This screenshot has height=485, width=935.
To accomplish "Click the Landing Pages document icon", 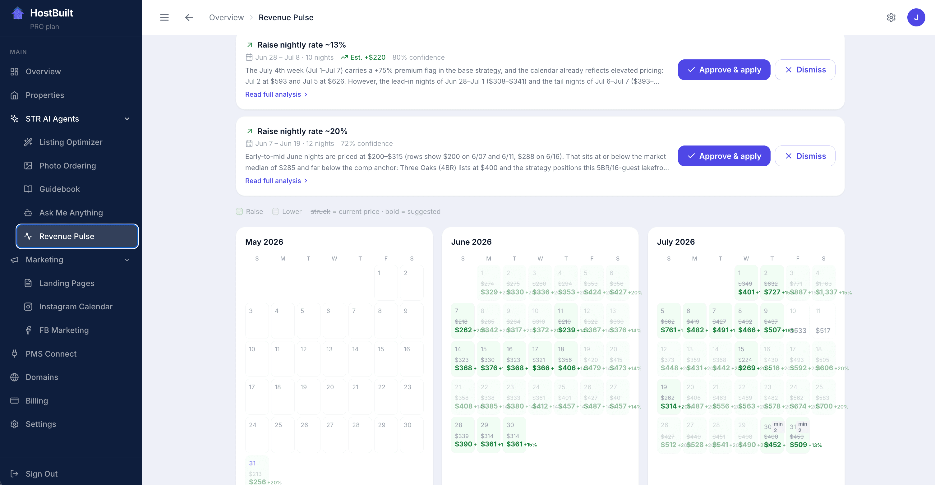I will [x=28, y=283].
